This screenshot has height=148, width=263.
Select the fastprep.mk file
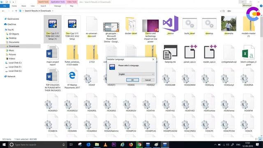(x=170, y=54)
